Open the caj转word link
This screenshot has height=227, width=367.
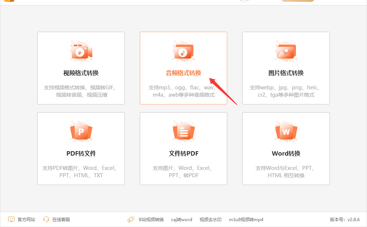tap(181, 220)
